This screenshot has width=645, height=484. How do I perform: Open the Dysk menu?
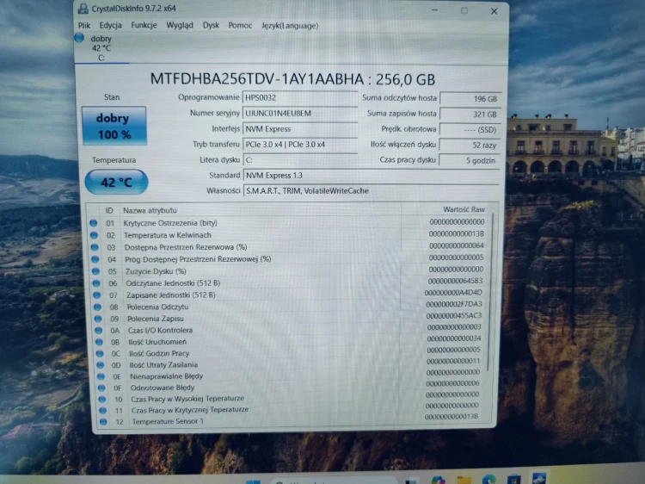click(x=211, y=25)
